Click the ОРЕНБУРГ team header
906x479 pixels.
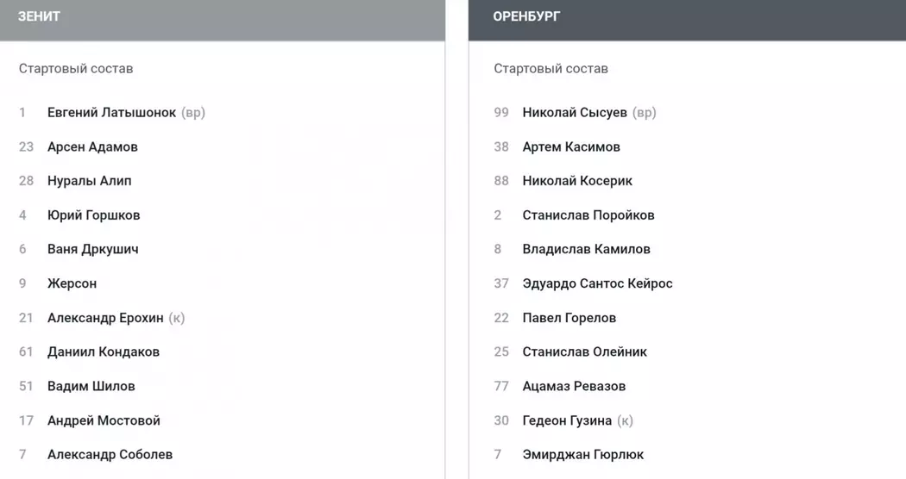[x=526, y=16]
